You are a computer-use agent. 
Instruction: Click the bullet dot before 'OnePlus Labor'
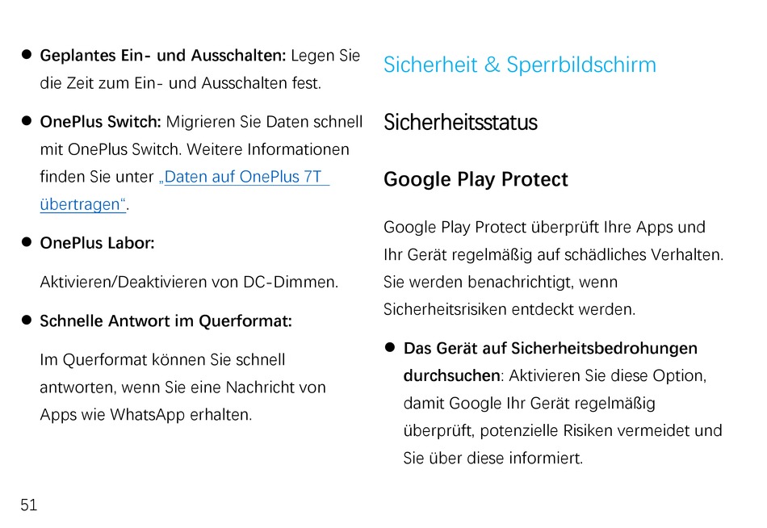(27, 241)
